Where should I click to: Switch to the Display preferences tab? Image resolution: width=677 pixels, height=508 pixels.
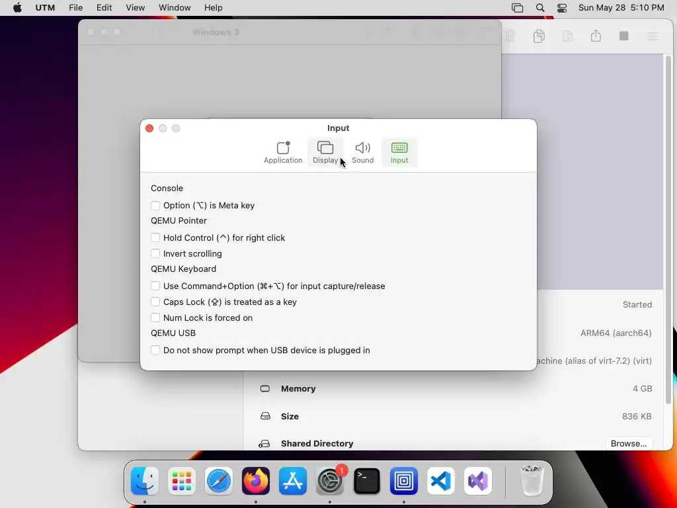pos(325,152)
